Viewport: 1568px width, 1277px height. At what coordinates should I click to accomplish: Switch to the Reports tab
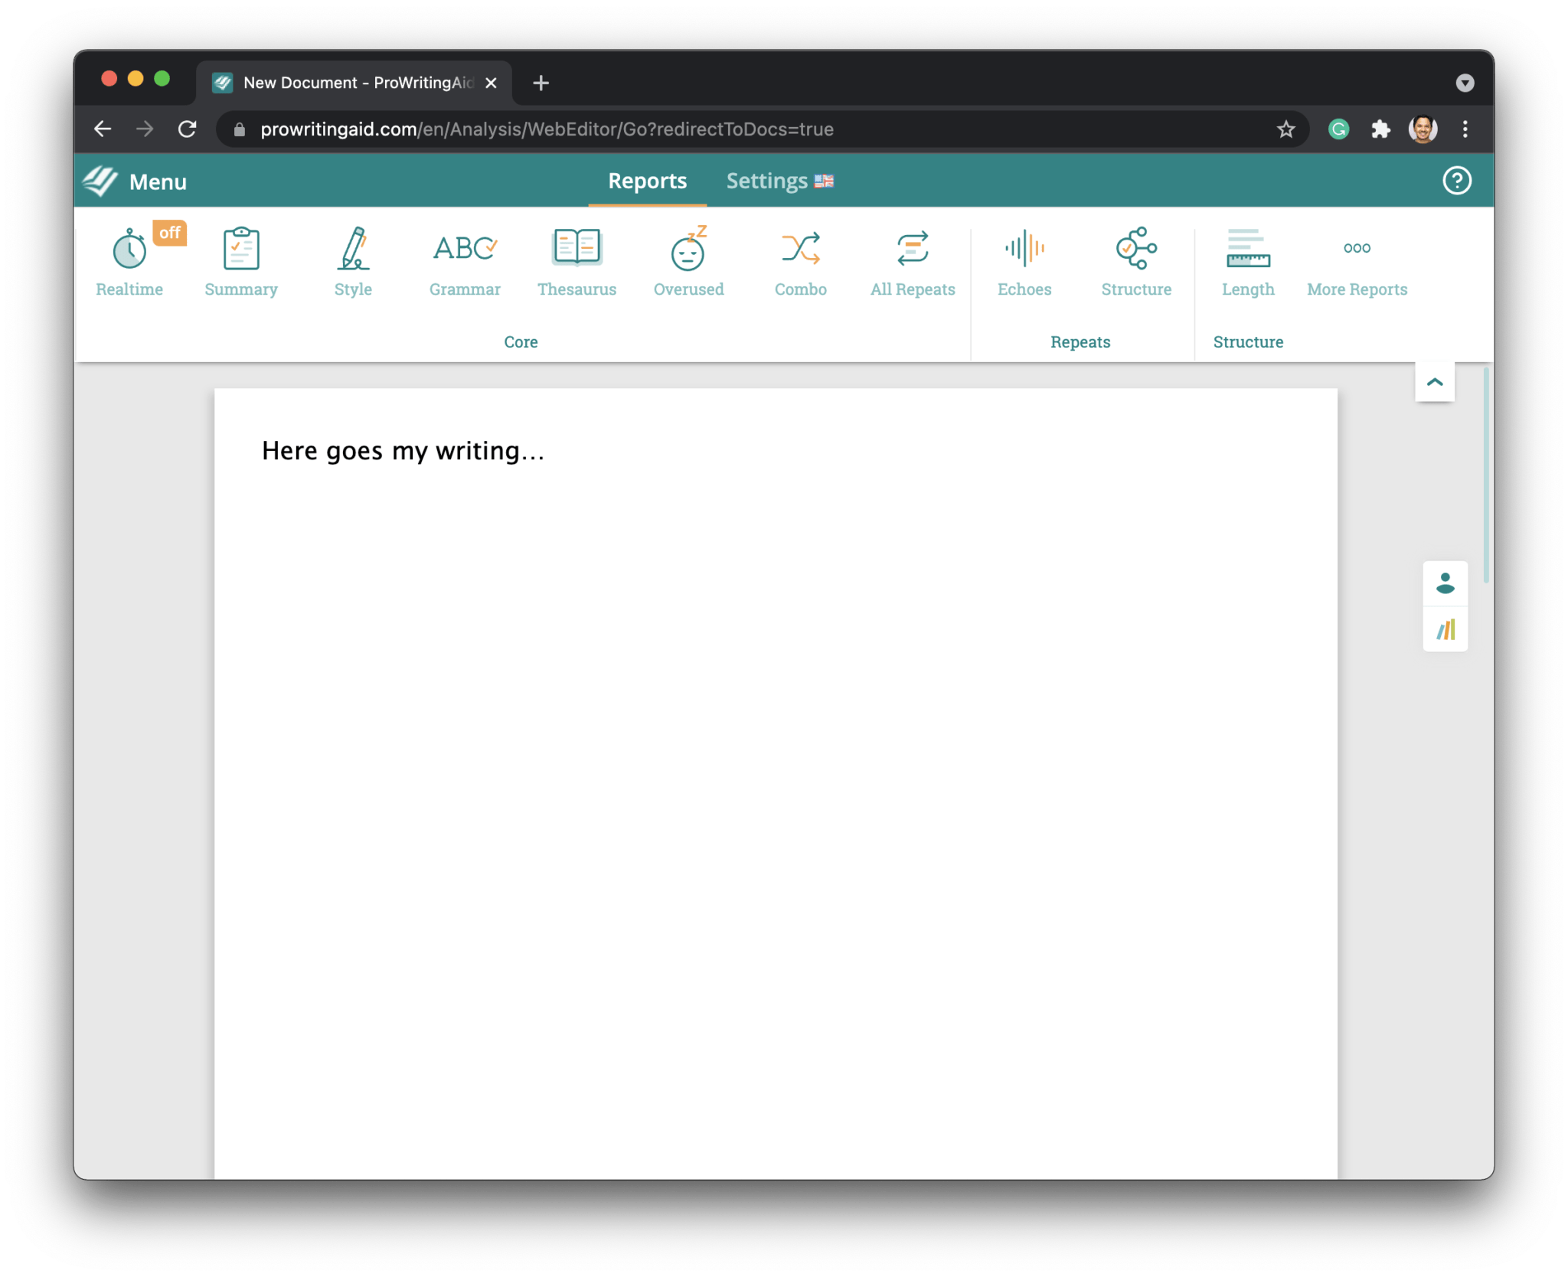click(x=647, y=181)
